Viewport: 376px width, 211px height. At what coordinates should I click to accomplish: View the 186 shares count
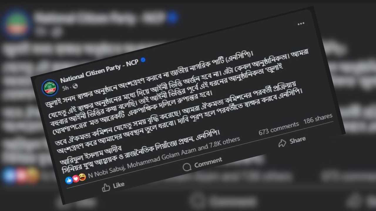tap(318, 119)
